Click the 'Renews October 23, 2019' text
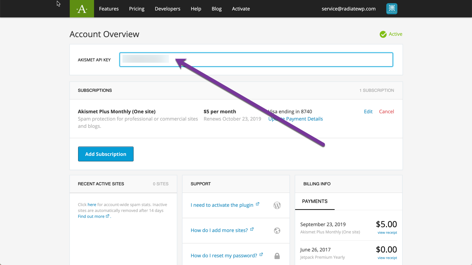 click(232, 119)
